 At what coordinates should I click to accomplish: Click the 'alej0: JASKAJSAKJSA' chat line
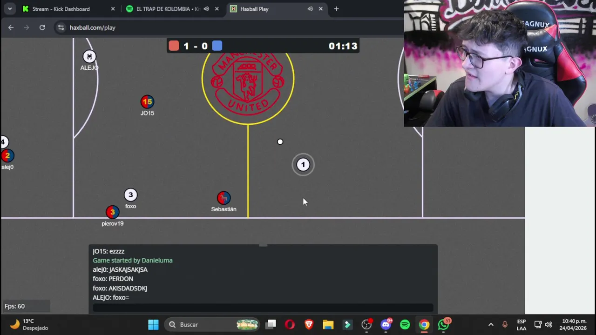pyautogui.click(x=120, y=270)
